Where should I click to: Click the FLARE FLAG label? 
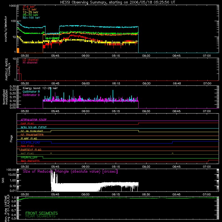pos(29,138)
